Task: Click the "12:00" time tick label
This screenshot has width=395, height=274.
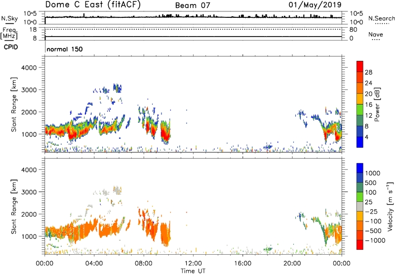Action: tap(193, 264)
